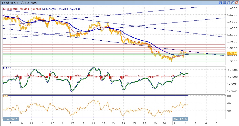Screen dimensions: 239x126
Task: Click date 30 on the time axis
Action: tap(164, 123)
